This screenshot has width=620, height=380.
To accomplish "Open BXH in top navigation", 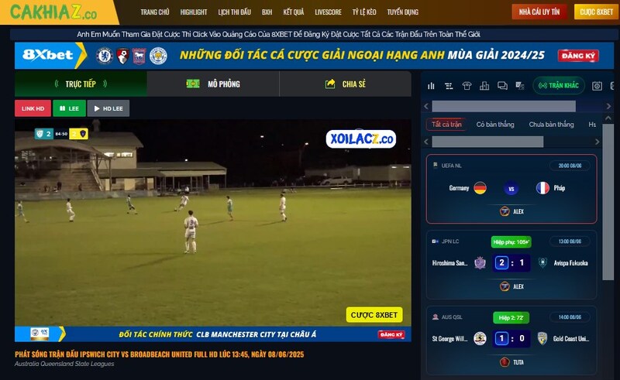I will 267,12.
